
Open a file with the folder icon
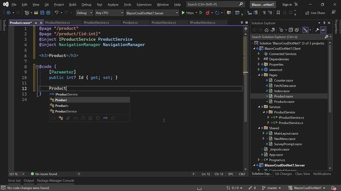click(x=36, y=13)
